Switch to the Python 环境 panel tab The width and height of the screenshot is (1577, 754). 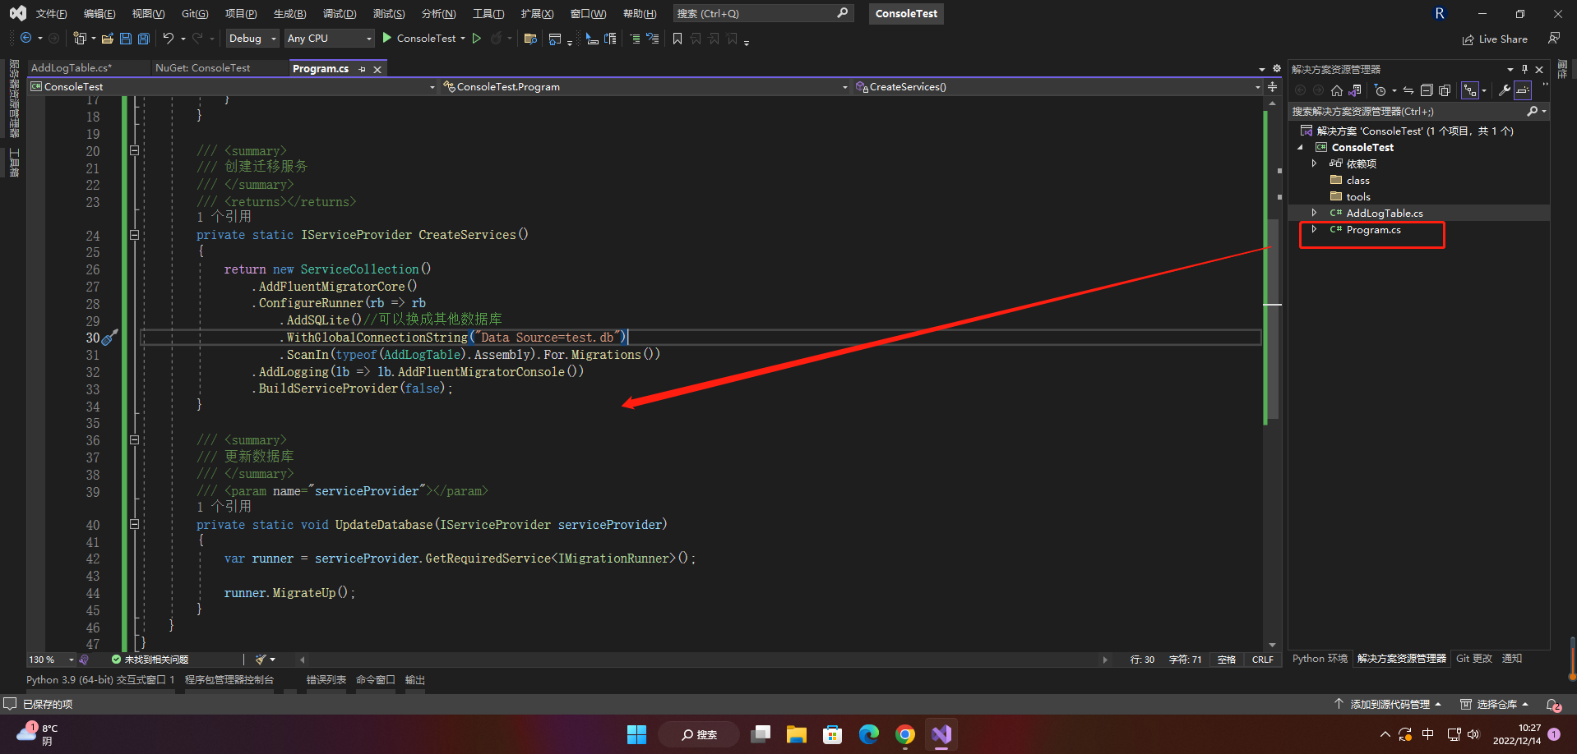[1320, 659]
